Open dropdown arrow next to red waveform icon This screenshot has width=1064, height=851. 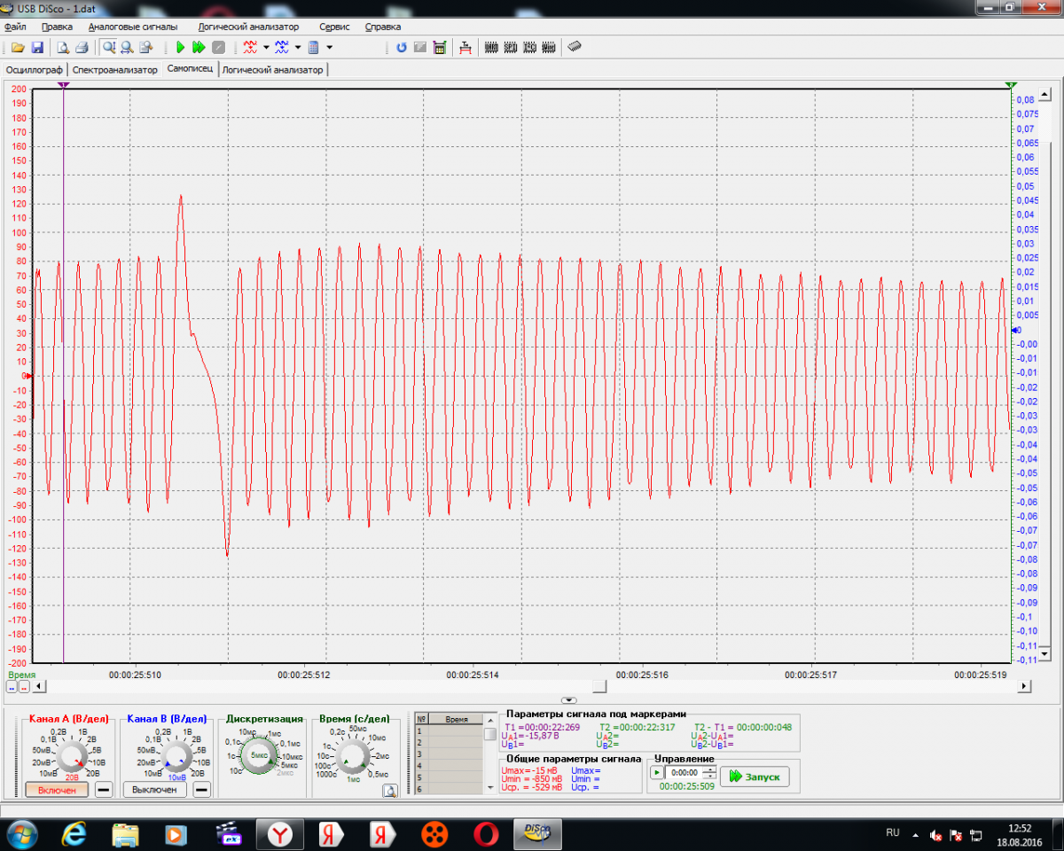click(266, 47)
